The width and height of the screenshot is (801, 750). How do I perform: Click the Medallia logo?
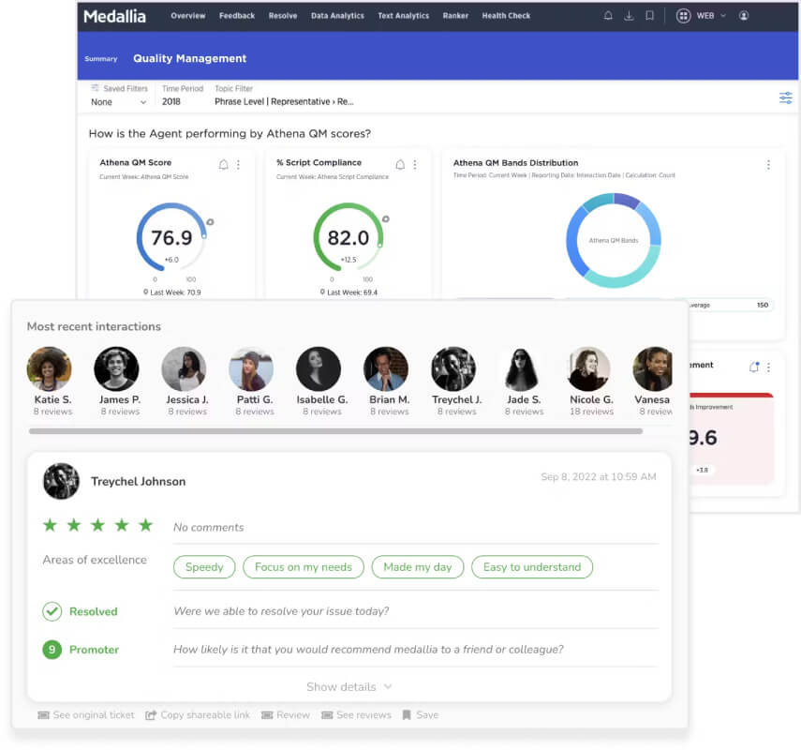pos(114,16)
